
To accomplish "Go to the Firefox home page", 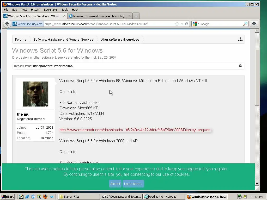I will [254, 24].
